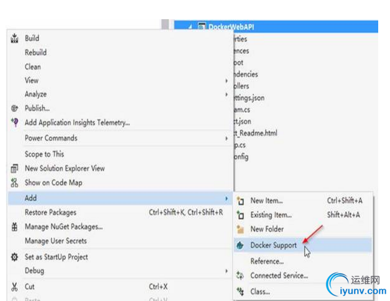Select Cut from the context menu

(120, 287)
